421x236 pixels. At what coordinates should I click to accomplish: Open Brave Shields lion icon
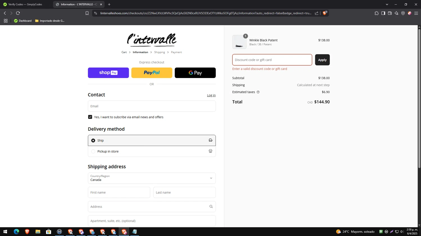pos(325,13)
